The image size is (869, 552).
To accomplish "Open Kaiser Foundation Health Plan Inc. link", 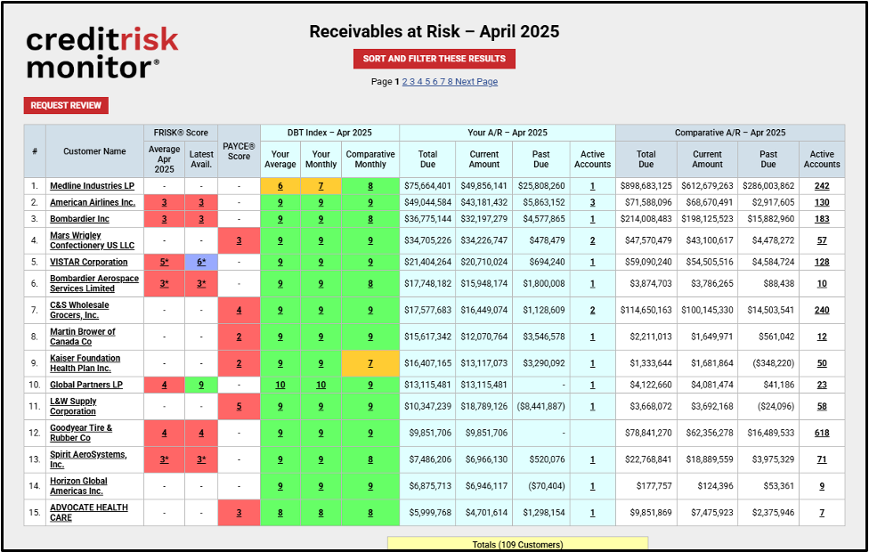I will pos(85,363).
